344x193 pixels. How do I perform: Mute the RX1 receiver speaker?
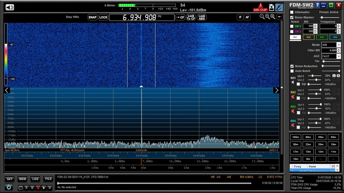click(x=293, y=82)
